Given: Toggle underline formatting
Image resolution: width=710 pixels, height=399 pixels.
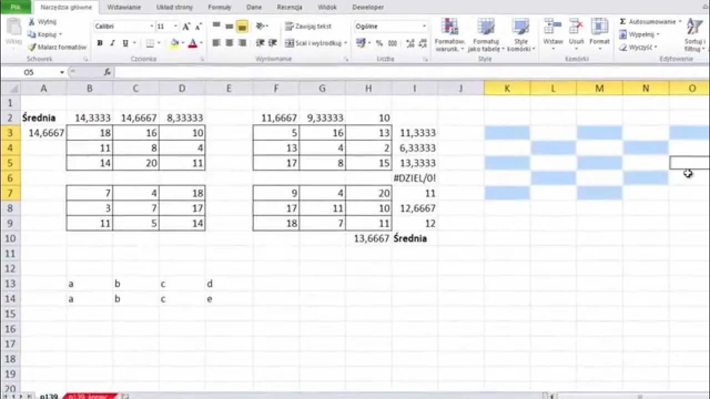Looking at the screenshot, I should point(125,43).
